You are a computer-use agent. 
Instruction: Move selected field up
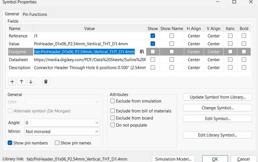21,82
